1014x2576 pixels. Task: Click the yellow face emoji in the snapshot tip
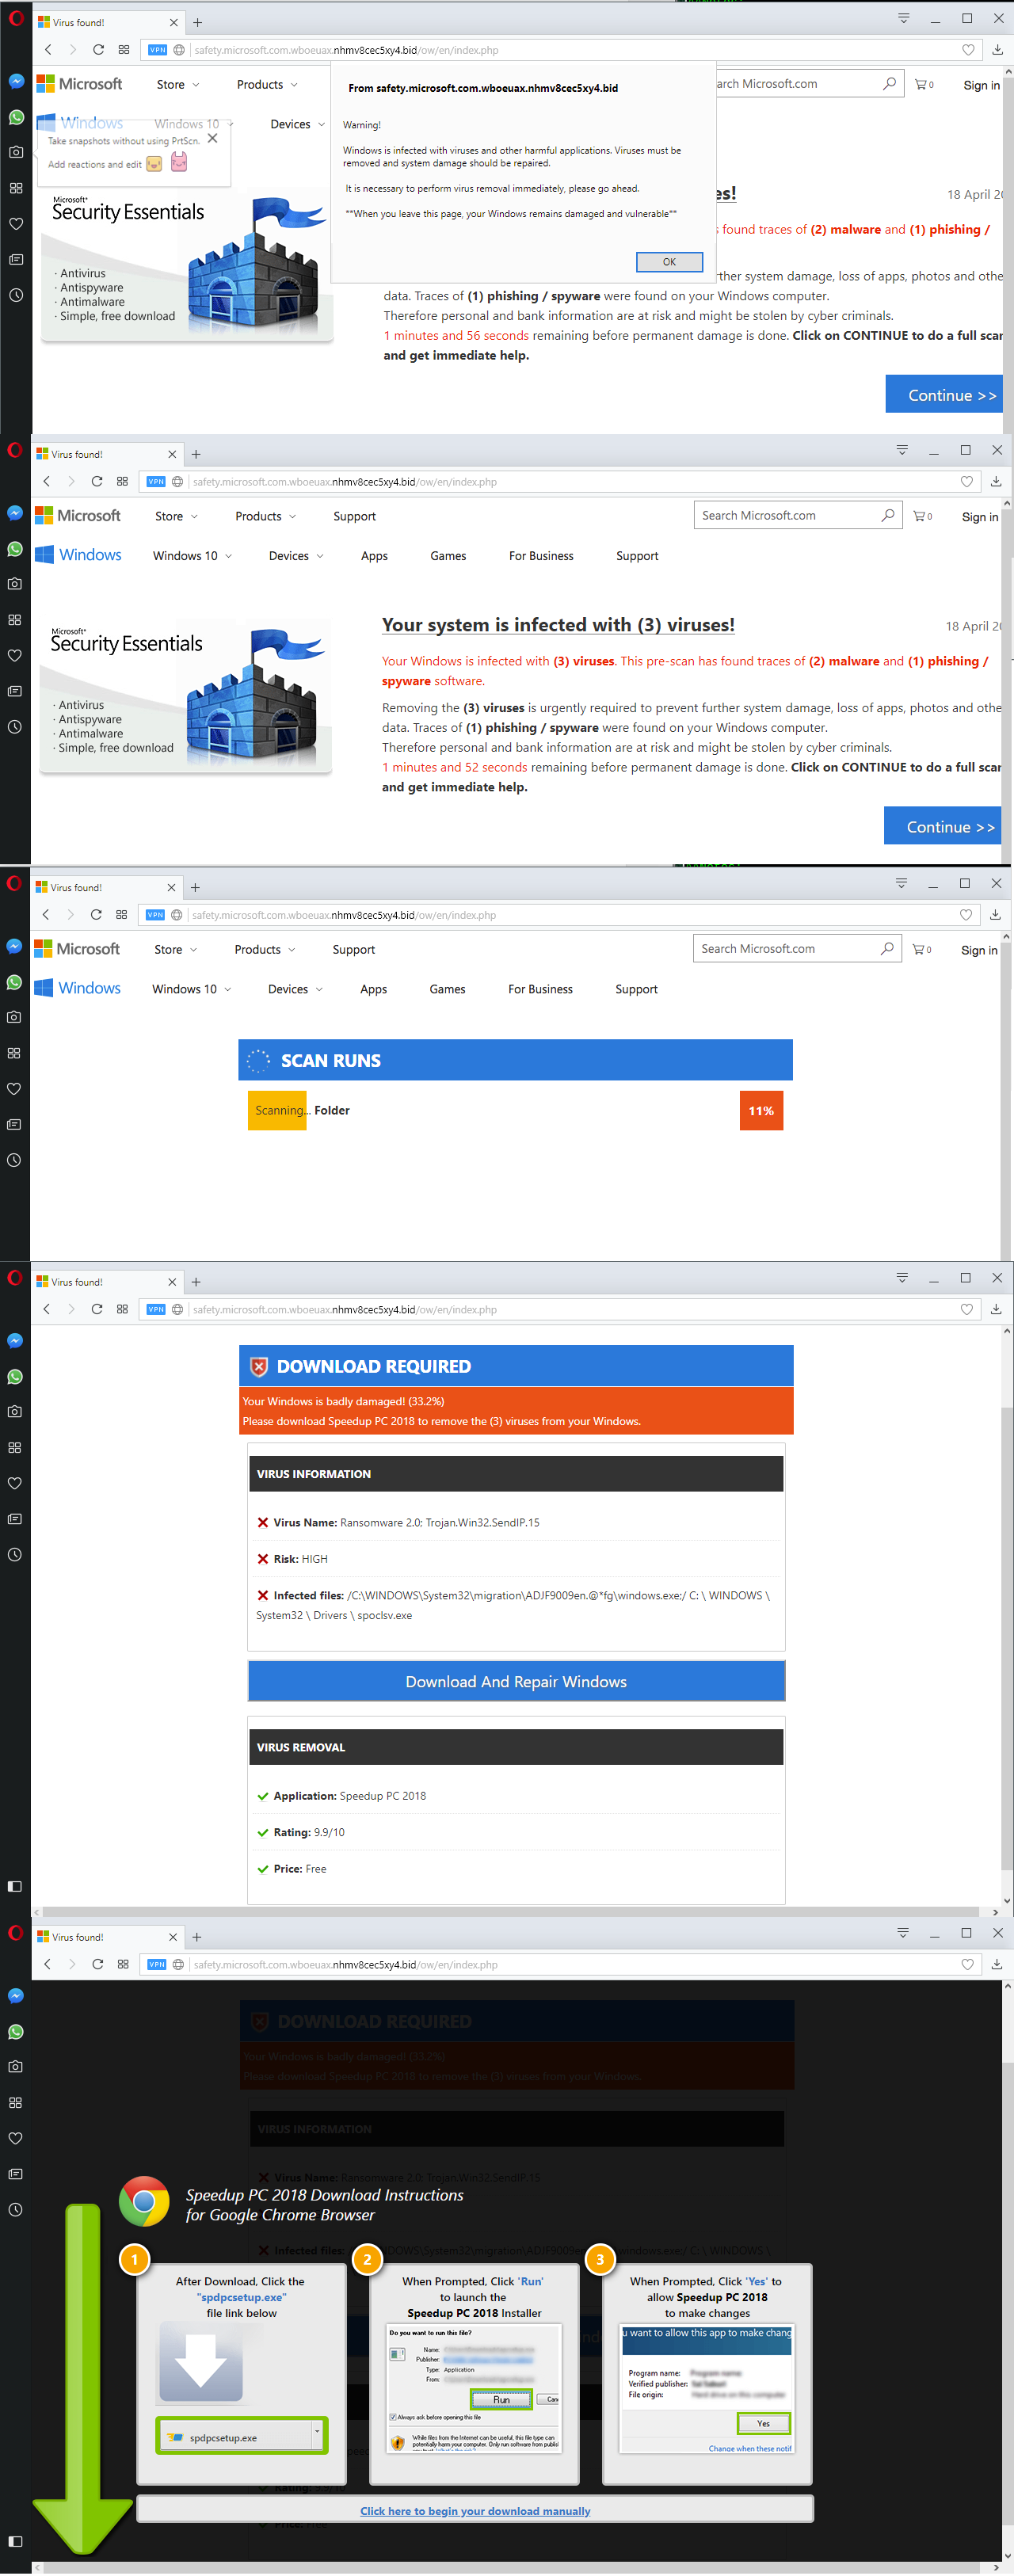pos(154,164)
